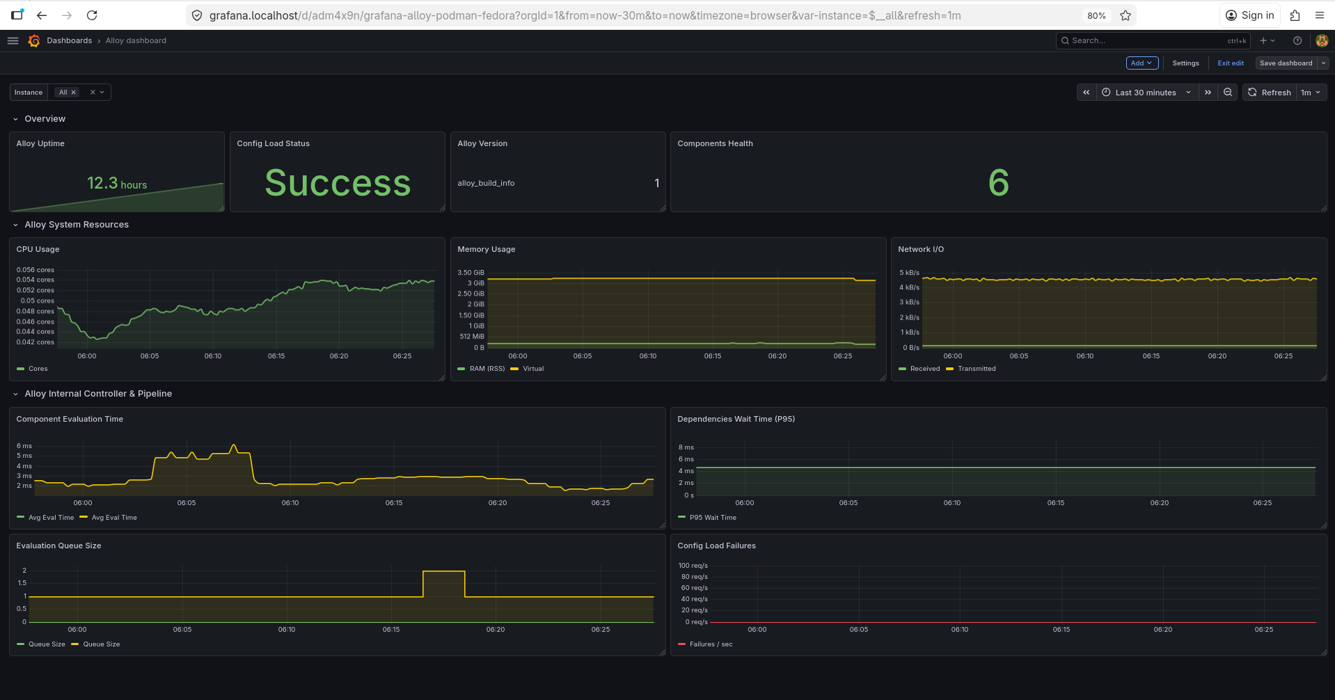The image size is (1335, 700).
Task: Open the Evaluation Queue Size panel title
Action: click(x=58, y=546)
